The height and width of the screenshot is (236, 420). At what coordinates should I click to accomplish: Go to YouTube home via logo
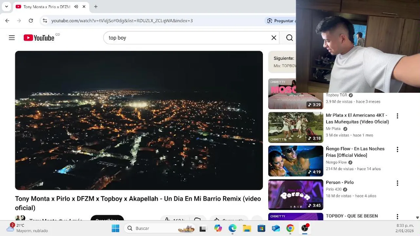(x=39, y=38)
